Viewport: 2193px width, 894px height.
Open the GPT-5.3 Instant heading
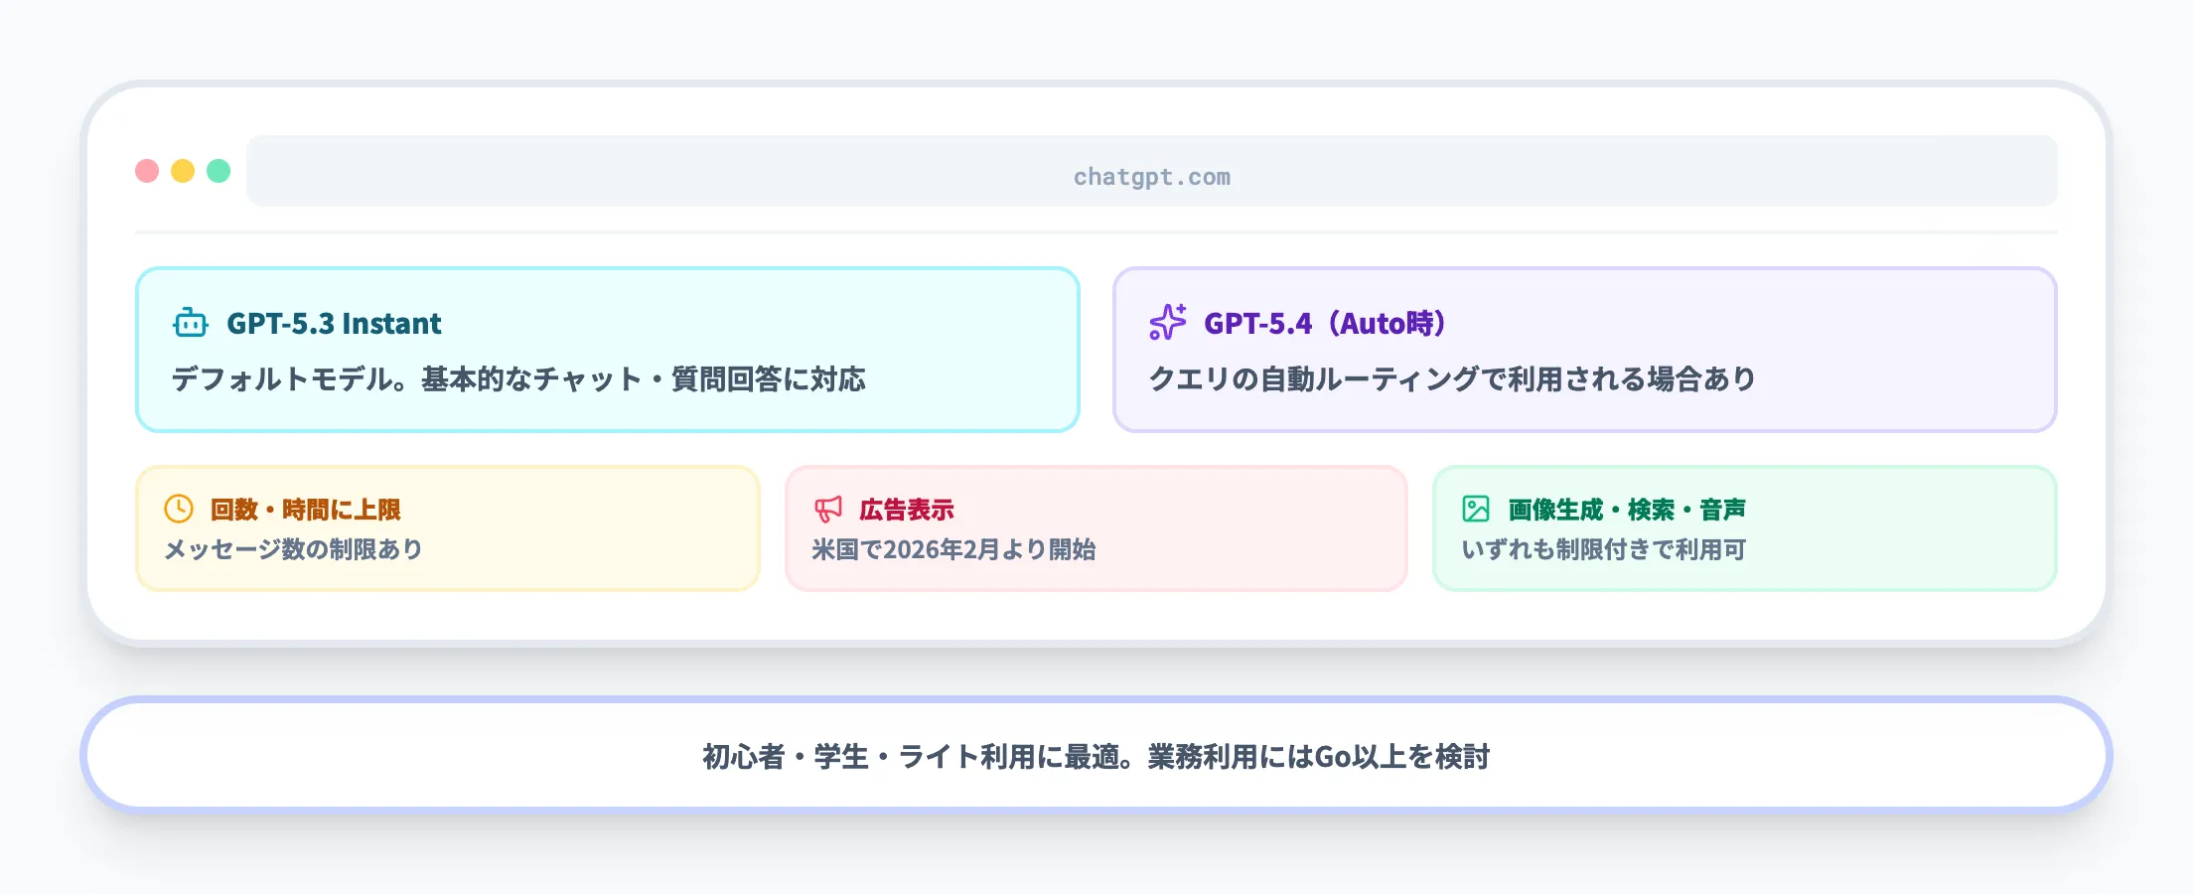pos(335,323)
